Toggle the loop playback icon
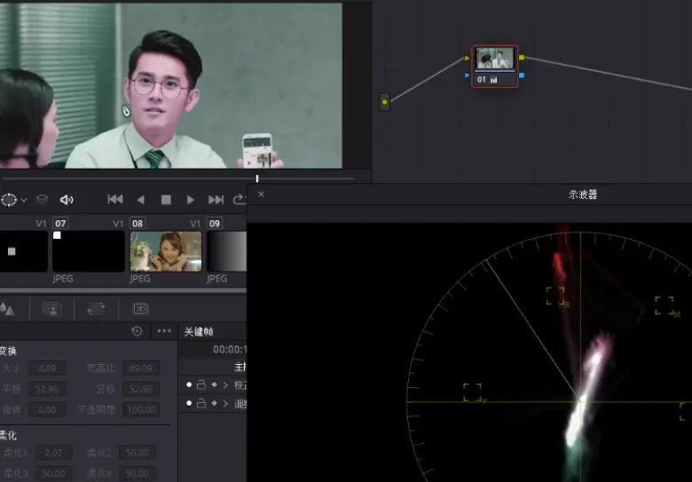This screenshot has height=482, width=692. [x=240, y=200]
